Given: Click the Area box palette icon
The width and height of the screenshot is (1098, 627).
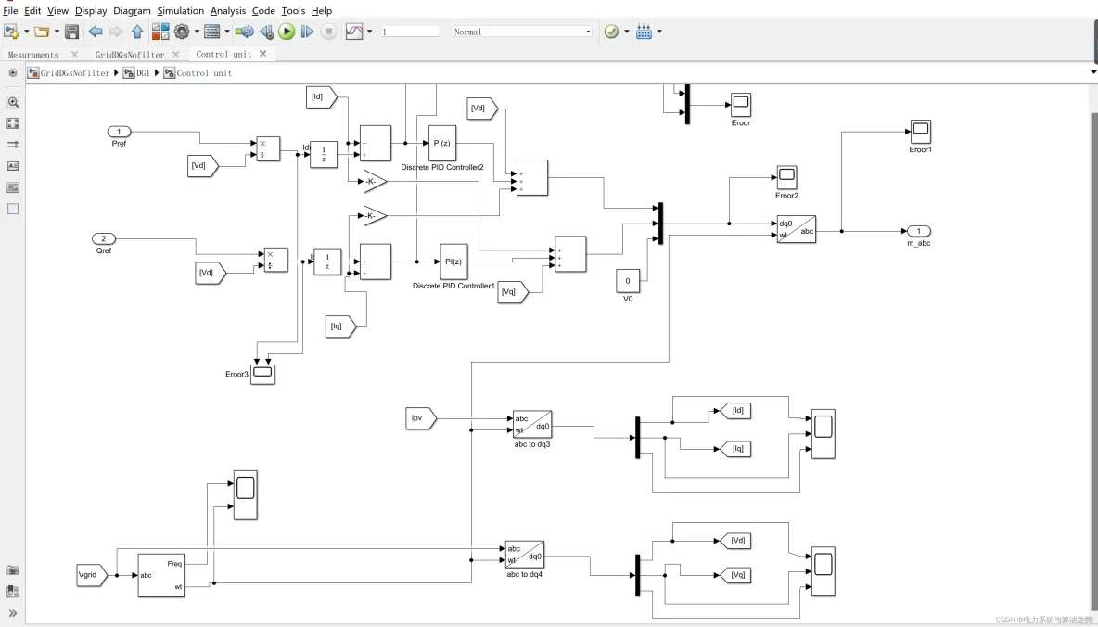Looking at the screenshot, I should pos(13,209).
